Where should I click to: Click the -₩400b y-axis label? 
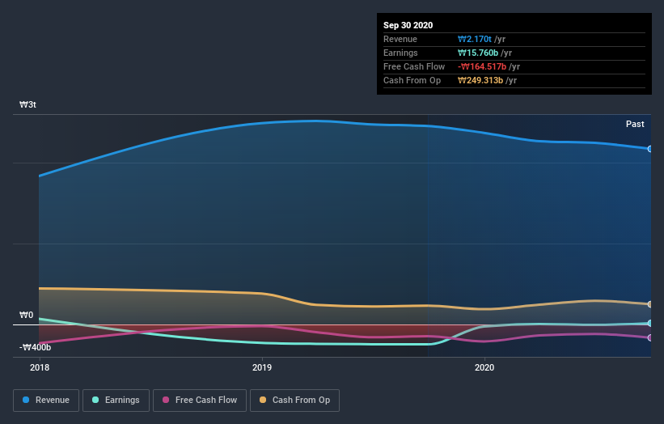(x=35, y=348)
